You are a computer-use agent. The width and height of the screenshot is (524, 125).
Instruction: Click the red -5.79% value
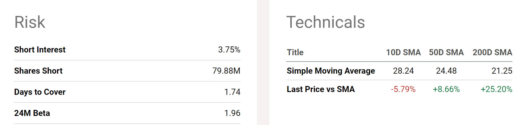point(403,89)
